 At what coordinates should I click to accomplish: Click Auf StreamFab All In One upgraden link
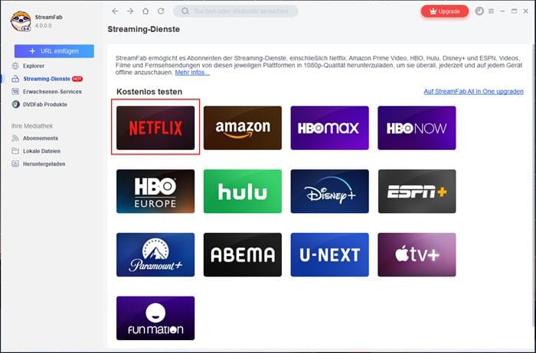coord(473,92)
